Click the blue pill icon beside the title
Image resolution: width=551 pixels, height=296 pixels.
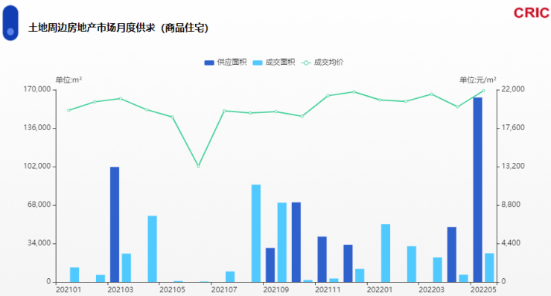[x=10, y=23]
